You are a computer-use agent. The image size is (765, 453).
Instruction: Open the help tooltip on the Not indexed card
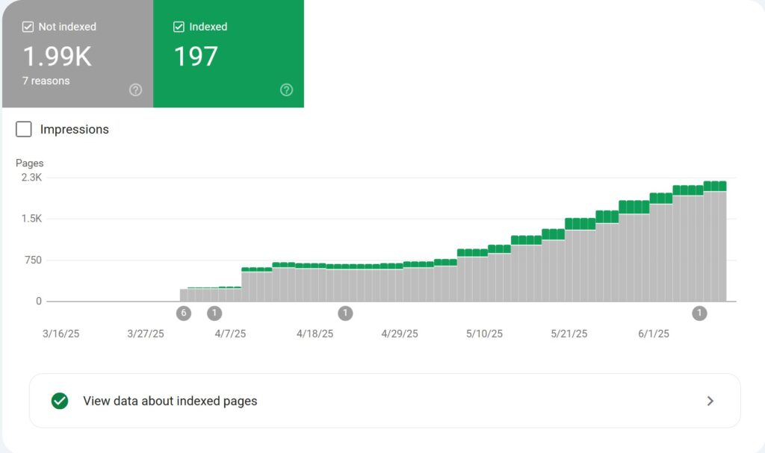pos(136,90)
